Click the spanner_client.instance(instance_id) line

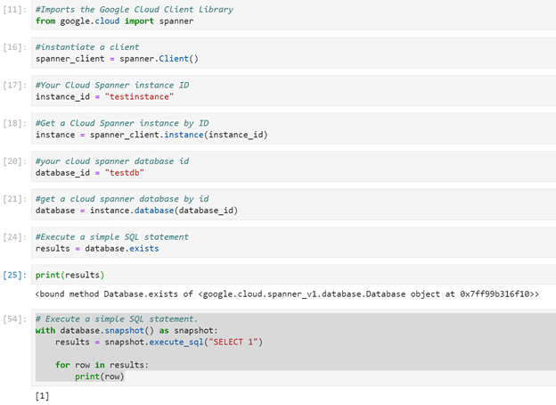pos(151,135)
